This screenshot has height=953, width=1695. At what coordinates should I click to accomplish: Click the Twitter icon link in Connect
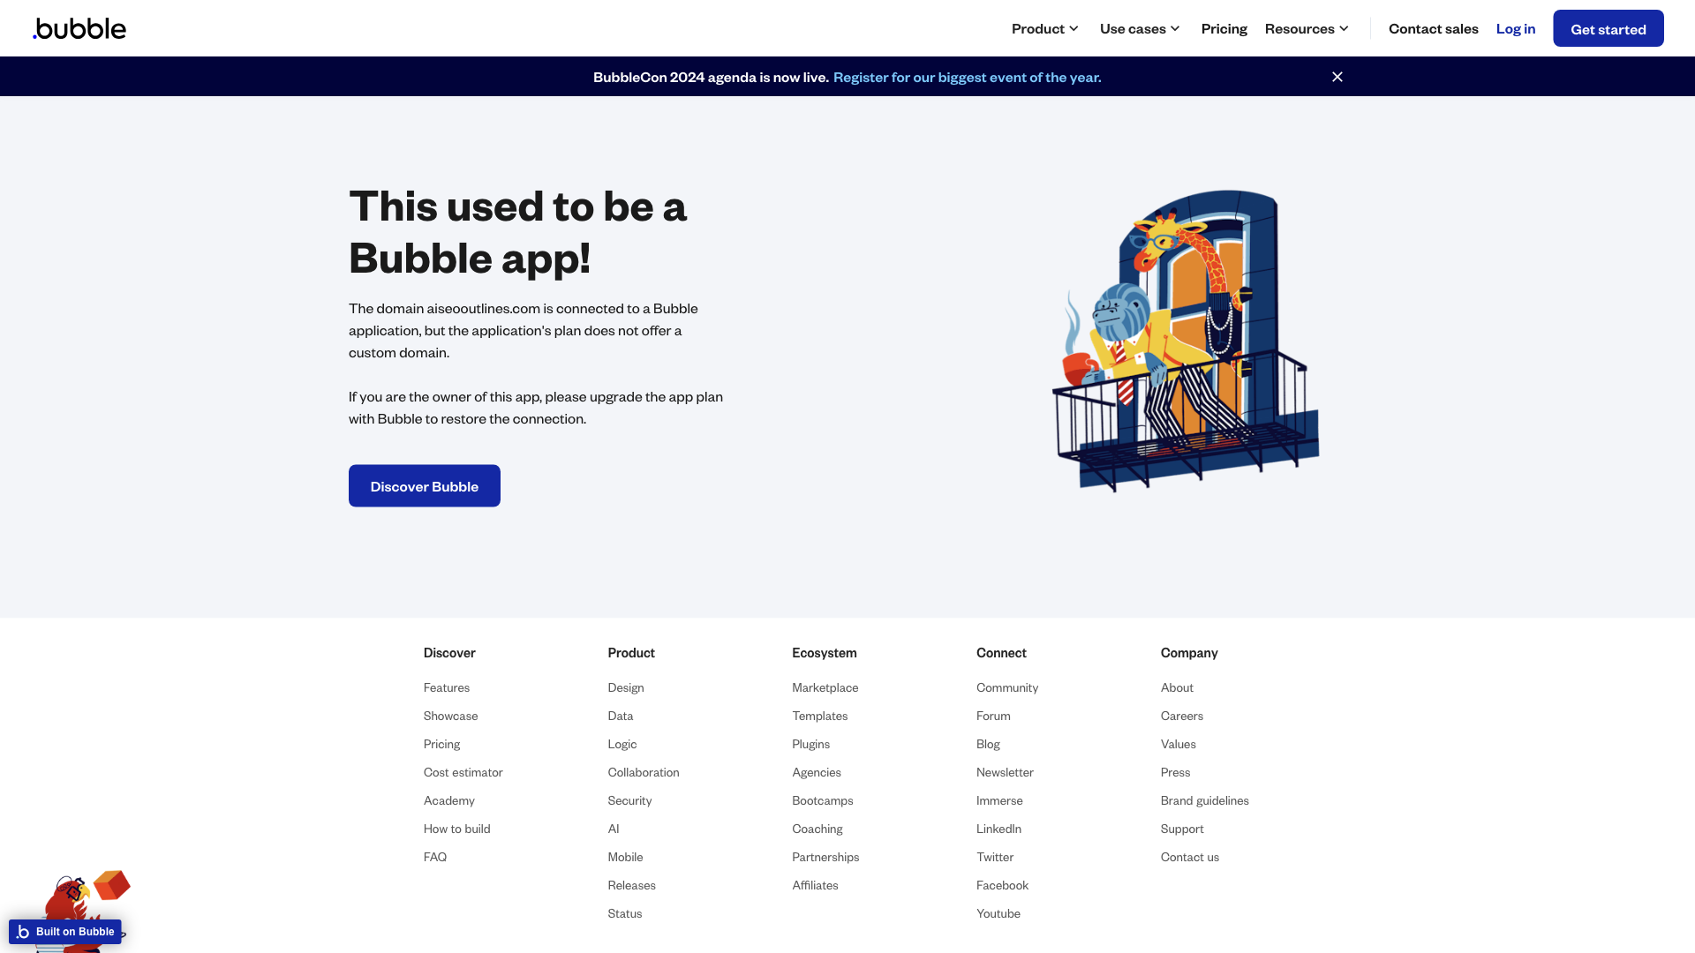995,857
